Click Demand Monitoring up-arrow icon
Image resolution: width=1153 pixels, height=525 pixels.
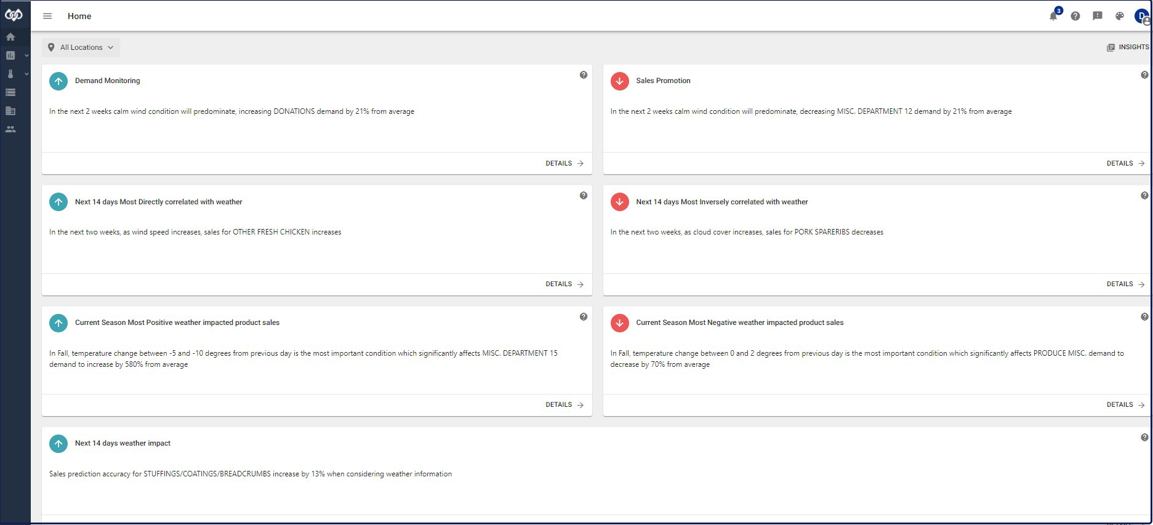pyautogui.click(x=58, y=81)
